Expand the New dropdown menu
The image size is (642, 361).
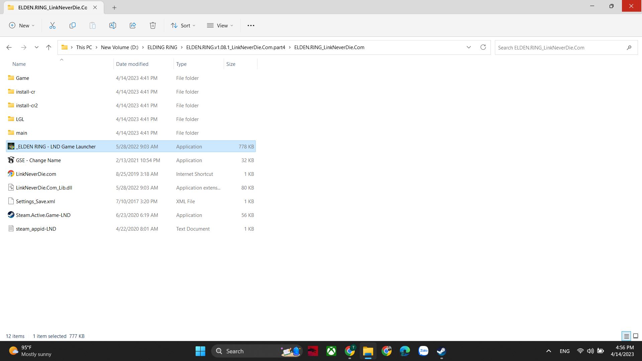(22, 25)
